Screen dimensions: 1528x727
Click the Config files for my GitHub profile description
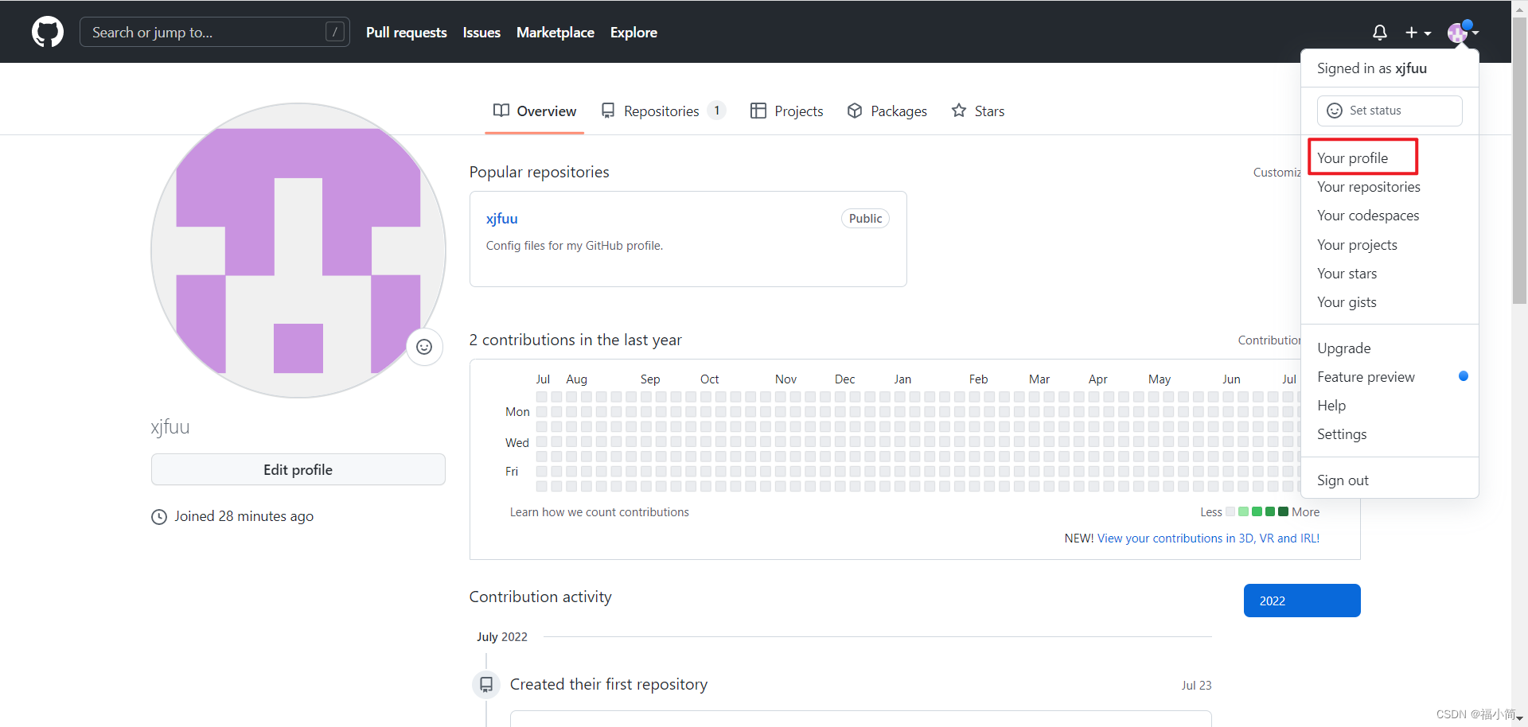coord(575,246)
